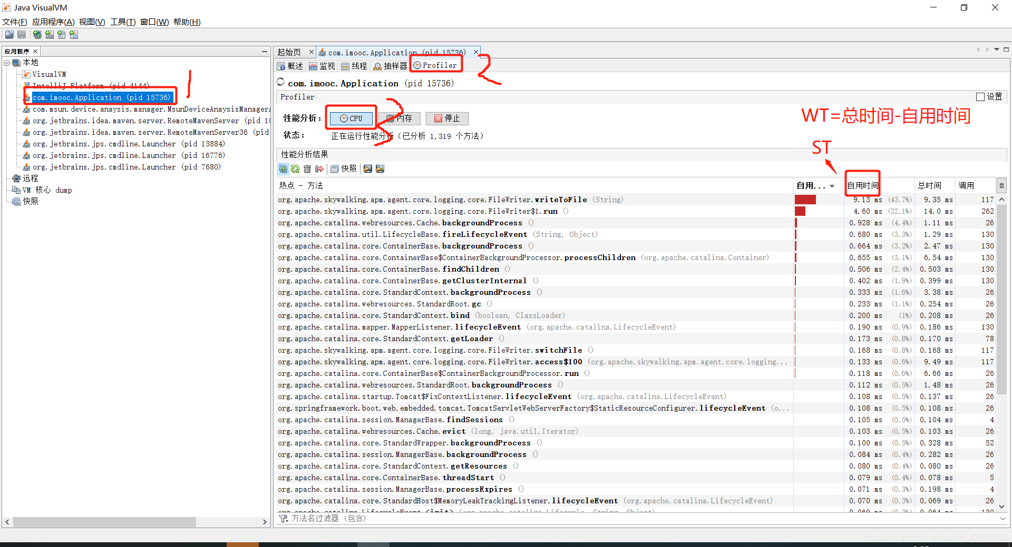Click the 远程 remote hosts icon in tree
1012x547 pixels.
[x=16, y=178]
